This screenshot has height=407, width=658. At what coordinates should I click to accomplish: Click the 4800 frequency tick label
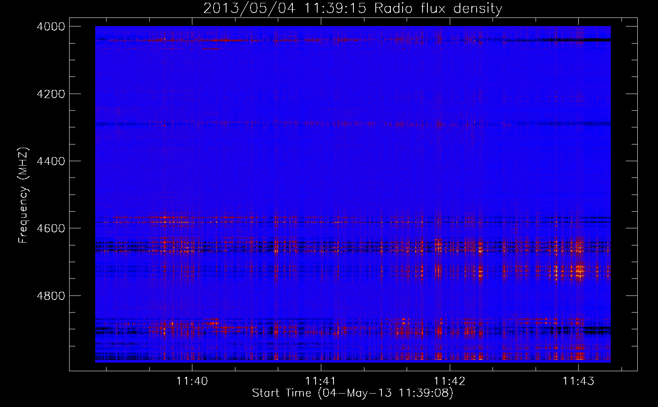(x=51, y=295)
